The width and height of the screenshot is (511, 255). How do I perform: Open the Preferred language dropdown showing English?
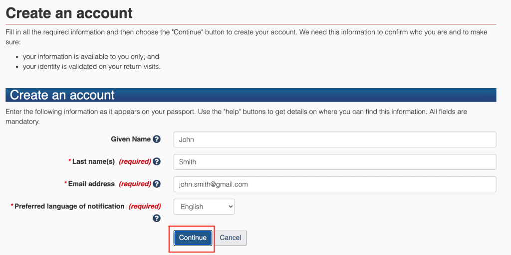[x=204, y=207]
